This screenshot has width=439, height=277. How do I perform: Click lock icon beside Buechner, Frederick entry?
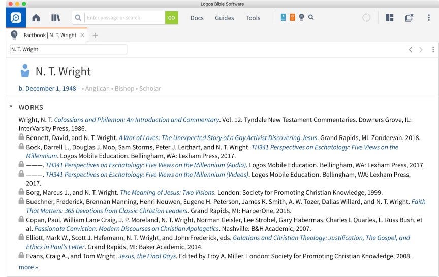21,201
